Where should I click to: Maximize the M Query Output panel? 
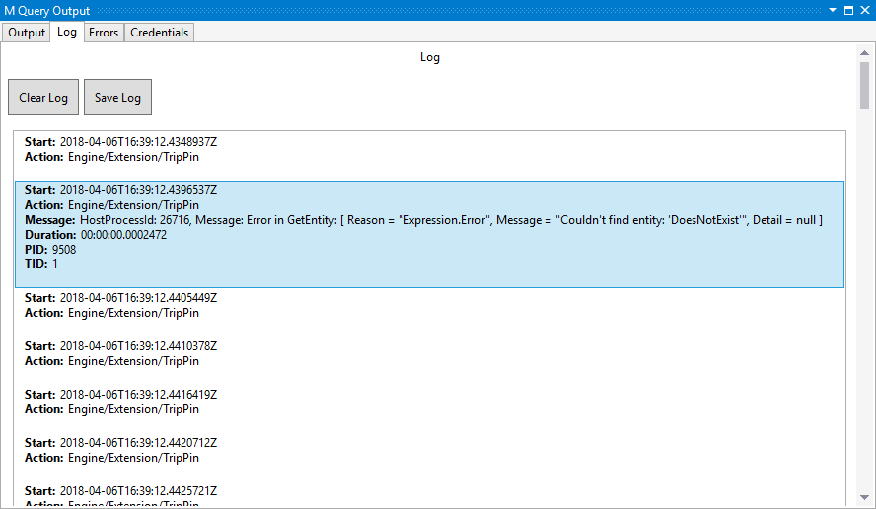[848, 10]
